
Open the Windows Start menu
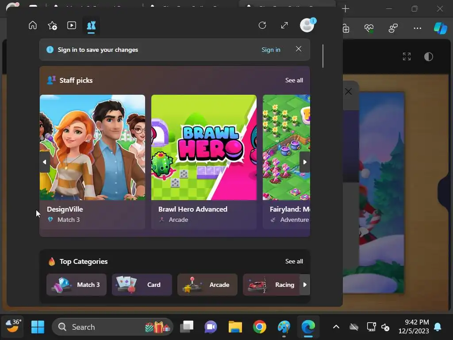38,327
